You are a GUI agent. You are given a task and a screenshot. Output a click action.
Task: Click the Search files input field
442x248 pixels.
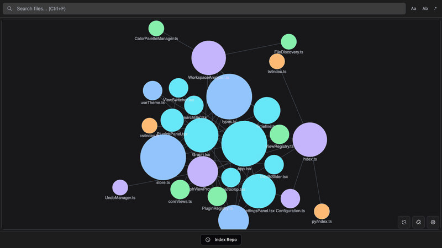pos(204,9)
